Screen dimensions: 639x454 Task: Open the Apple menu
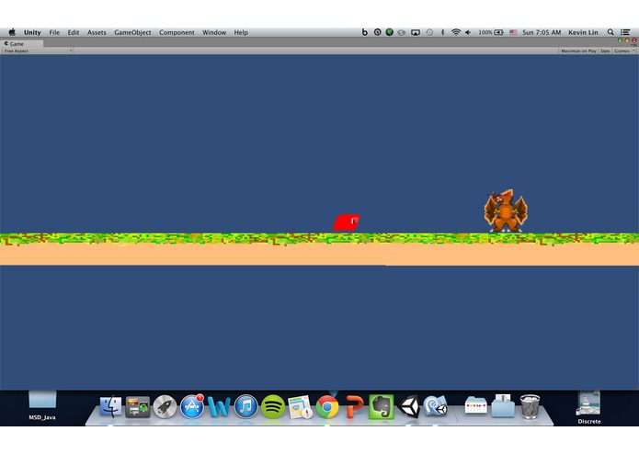[x=12, y=32]
